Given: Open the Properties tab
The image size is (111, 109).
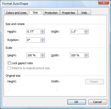Looking at the screenshot, I should coord(69,13).
